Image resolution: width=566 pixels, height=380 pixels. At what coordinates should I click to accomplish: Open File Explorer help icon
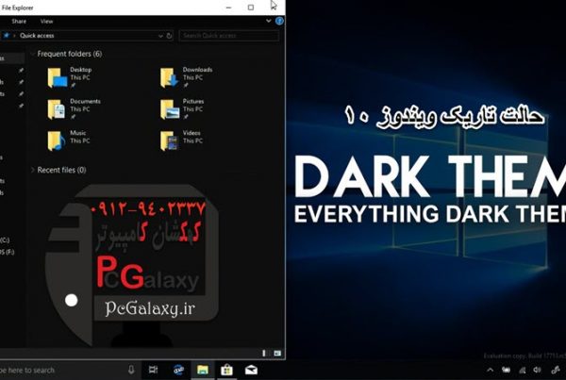point(279,21)
